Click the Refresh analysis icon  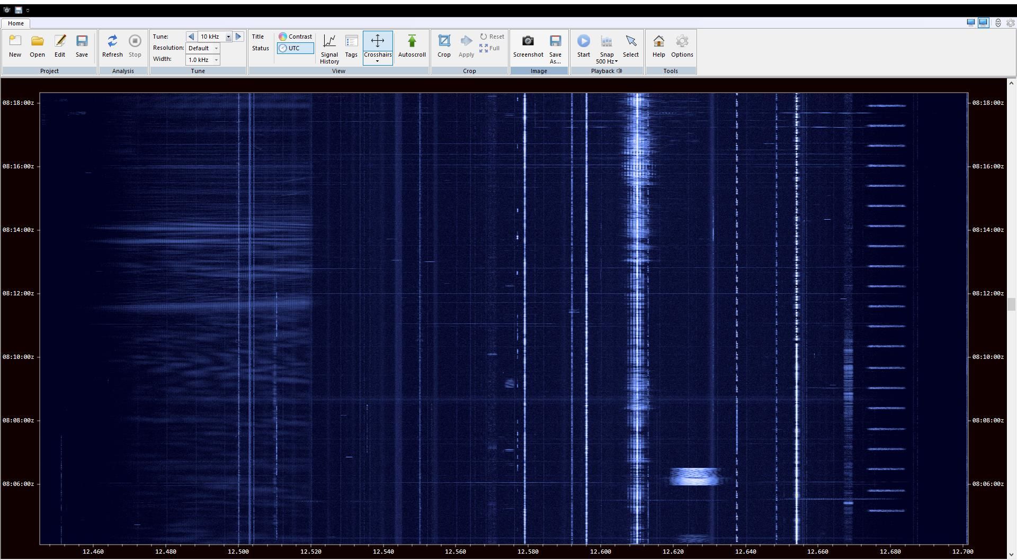[112, 42]
